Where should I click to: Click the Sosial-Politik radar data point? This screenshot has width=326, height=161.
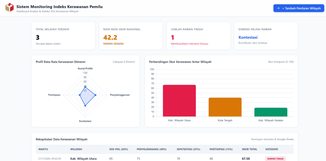pos(85,87)
